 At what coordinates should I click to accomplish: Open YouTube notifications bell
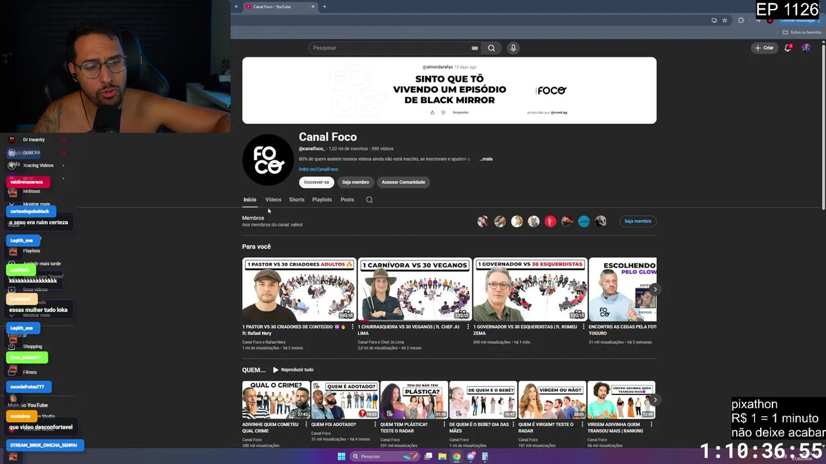pyautogui.click(x=787, y=48)
